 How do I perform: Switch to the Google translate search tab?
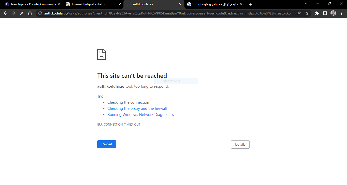(215, 4)
